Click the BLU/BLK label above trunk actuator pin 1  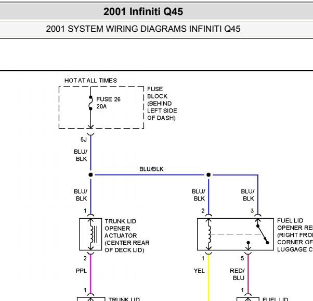81,195
